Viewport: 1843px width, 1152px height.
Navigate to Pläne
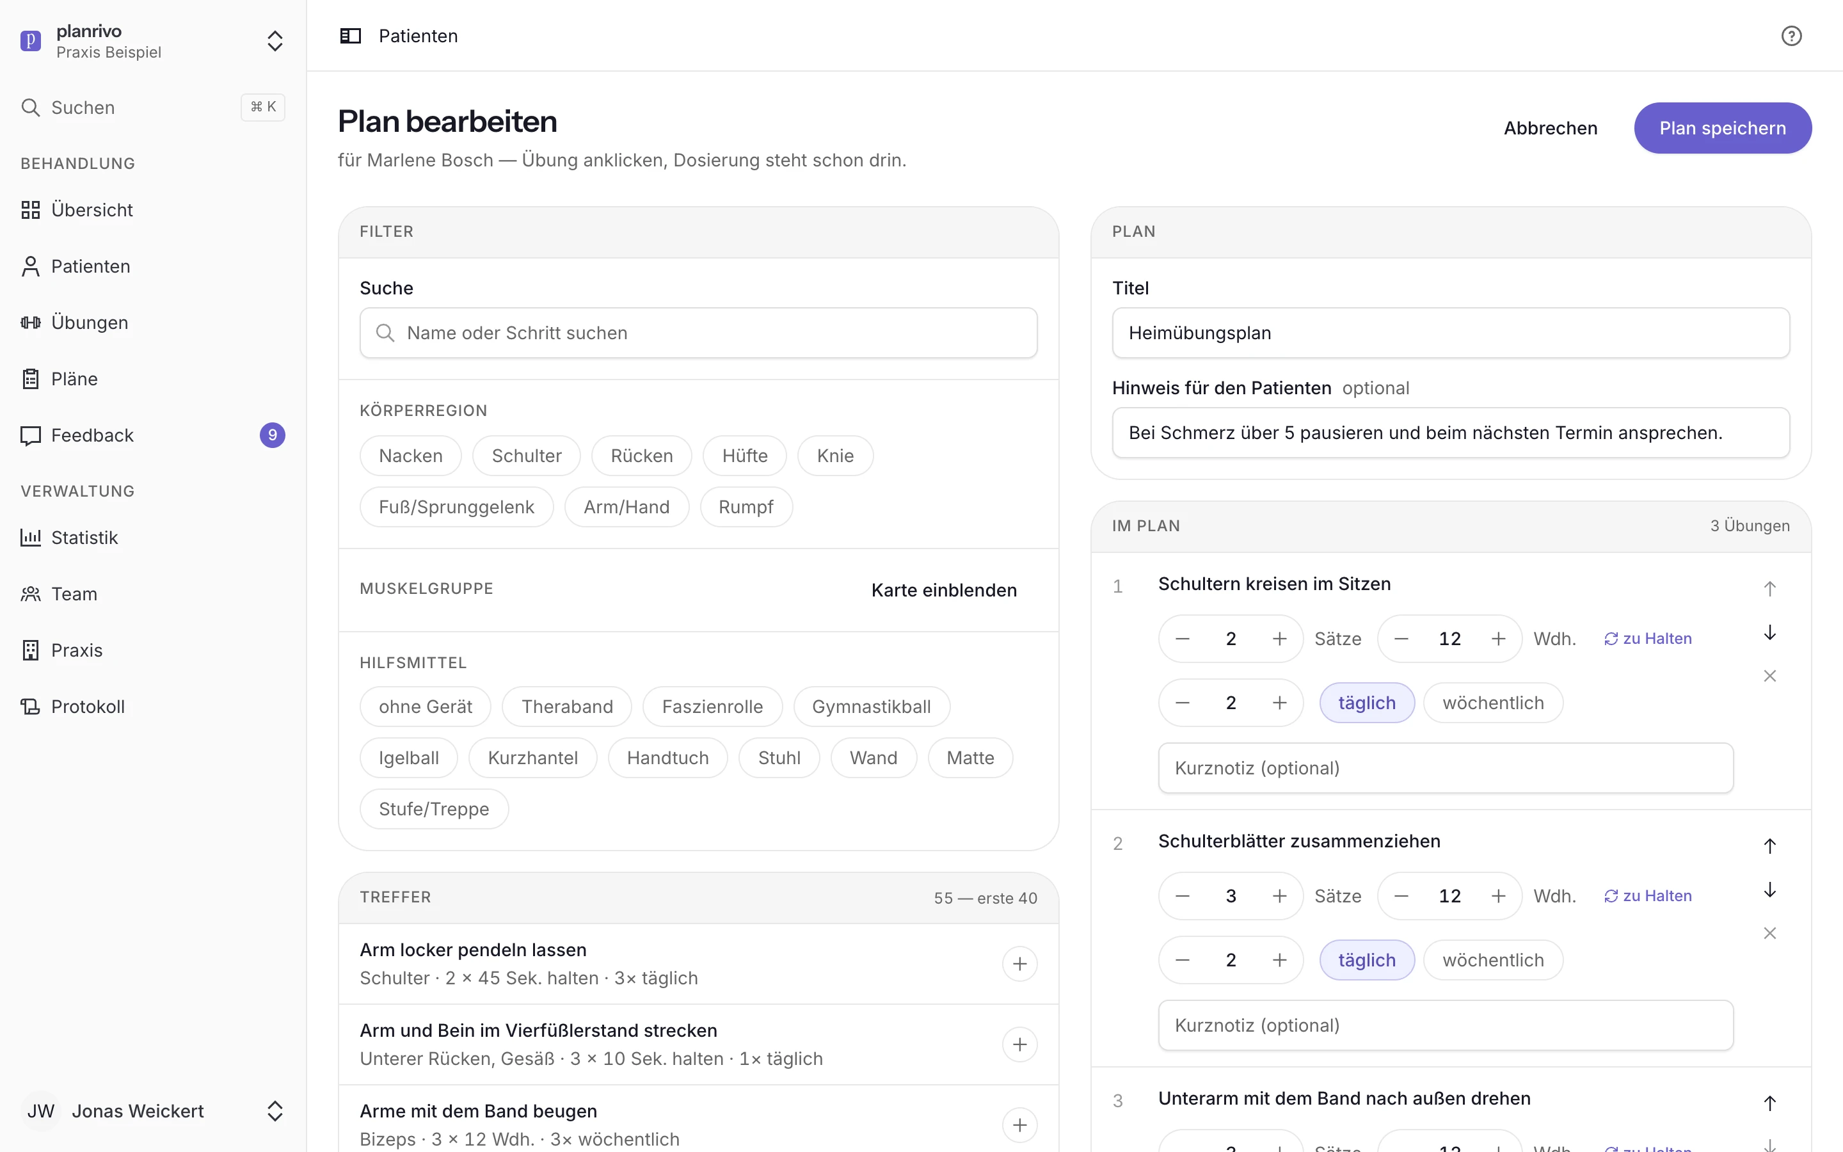[x=152, y=379]
